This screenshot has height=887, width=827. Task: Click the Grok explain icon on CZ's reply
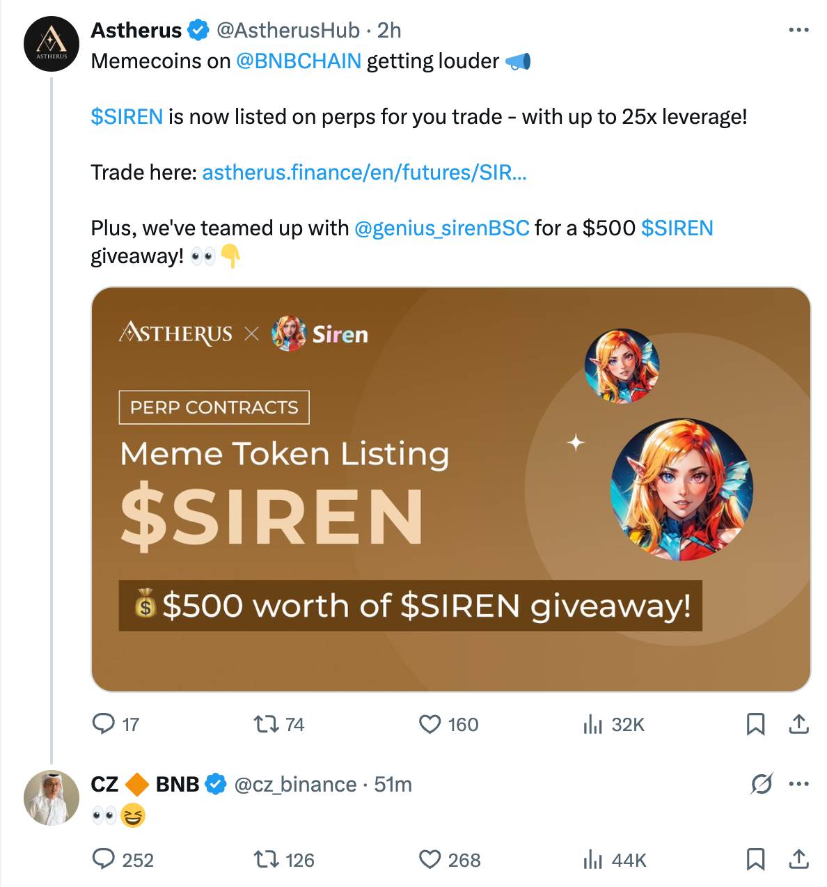762,785
